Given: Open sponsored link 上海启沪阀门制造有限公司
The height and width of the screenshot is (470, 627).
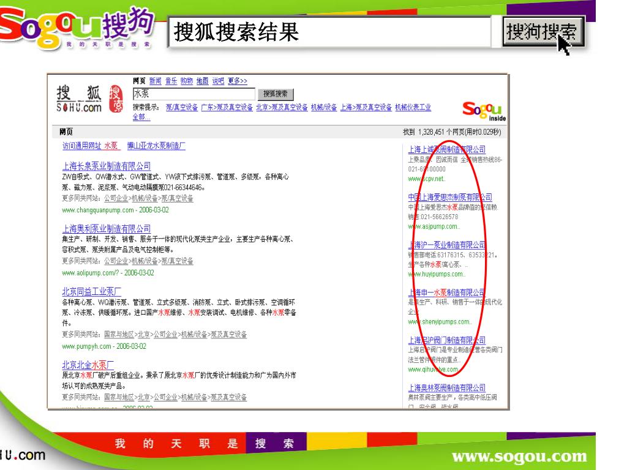Looking at the screenshot, I should click(446, 340).
